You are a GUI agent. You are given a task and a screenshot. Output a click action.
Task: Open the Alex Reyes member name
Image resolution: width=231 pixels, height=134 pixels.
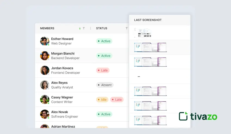[59, 83]
